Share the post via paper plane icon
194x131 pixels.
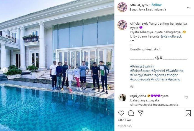(x=141, y=113)
